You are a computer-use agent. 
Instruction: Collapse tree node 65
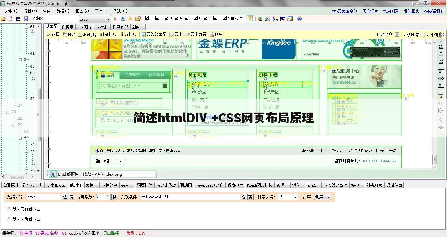(x=26, y=73)
